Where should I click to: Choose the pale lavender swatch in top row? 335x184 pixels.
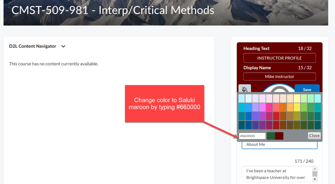255,98
